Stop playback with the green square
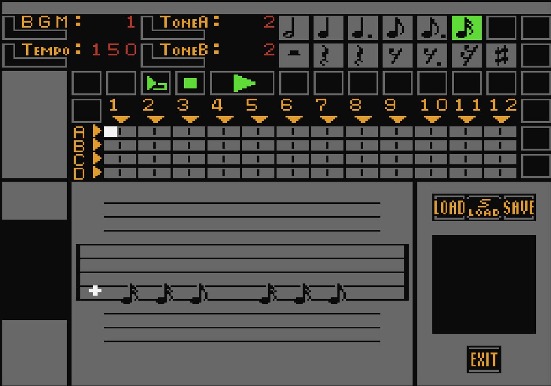Viewport: 551px width, 386px height. click(x=190, y=83)
